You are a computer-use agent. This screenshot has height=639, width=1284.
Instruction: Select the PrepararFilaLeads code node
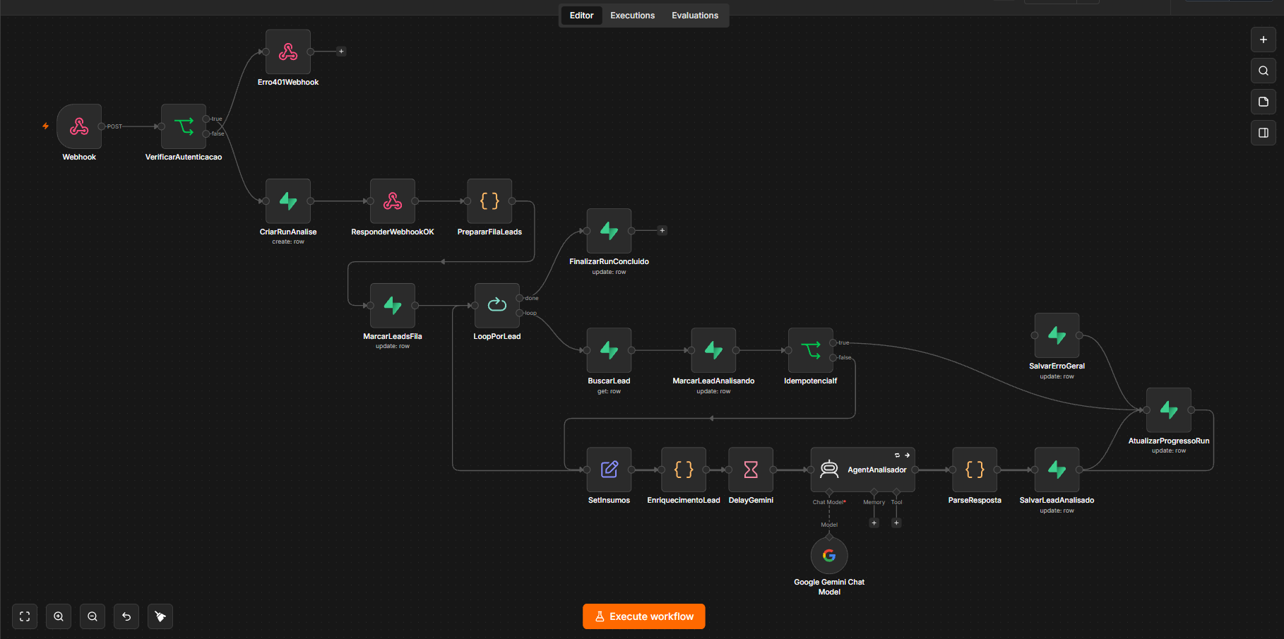(x=489, y=201)
